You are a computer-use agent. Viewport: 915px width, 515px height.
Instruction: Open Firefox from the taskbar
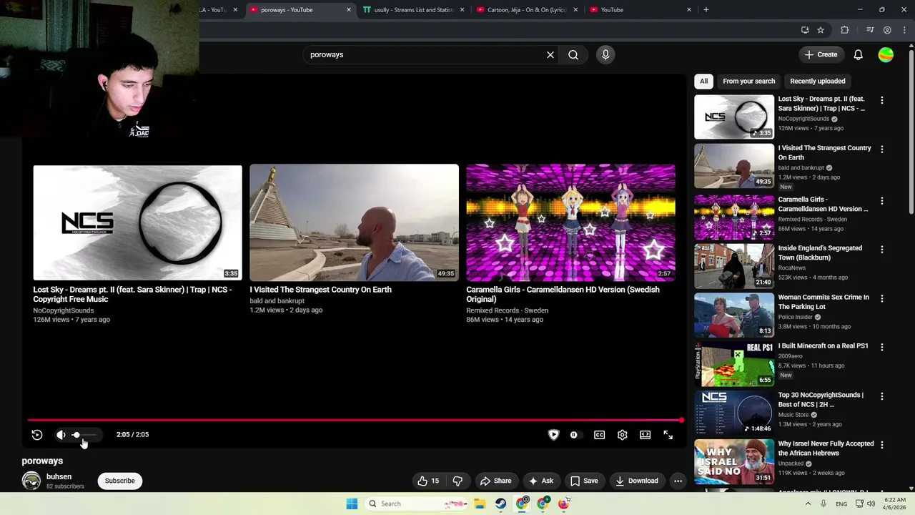564,504
